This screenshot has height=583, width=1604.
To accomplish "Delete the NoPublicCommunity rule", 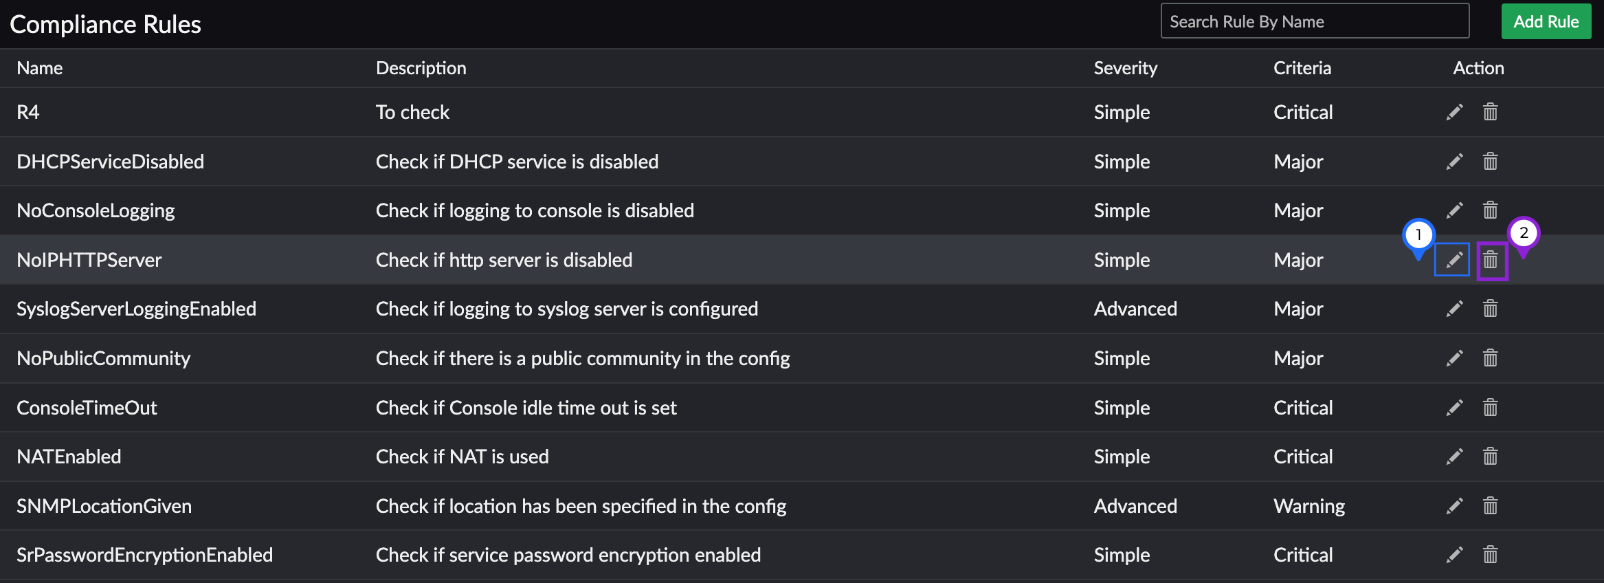I will [x=1490, y=358].
